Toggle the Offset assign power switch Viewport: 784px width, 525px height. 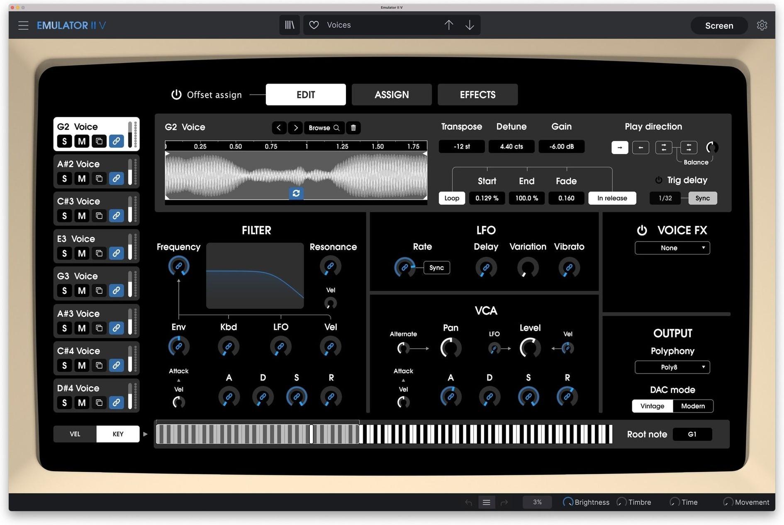pyautogui.click(x=176, y=94)
